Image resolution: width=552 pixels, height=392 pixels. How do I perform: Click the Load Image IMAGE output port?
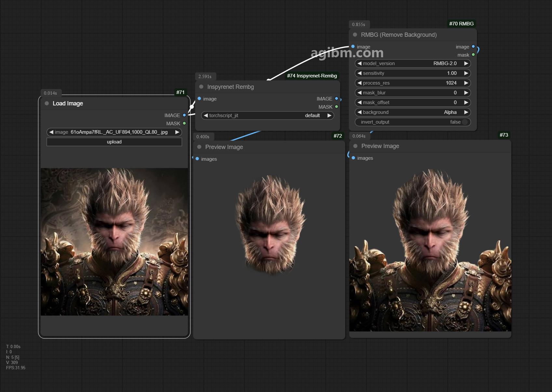[184, 115]
